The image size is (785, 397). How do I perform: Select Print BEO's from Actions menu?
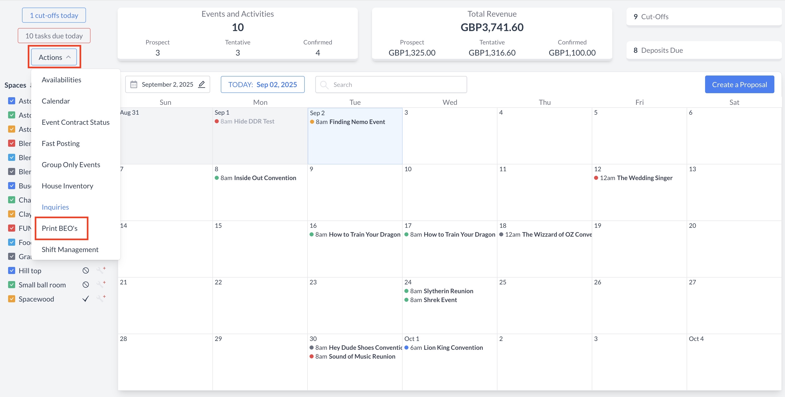tap(60, 228)
